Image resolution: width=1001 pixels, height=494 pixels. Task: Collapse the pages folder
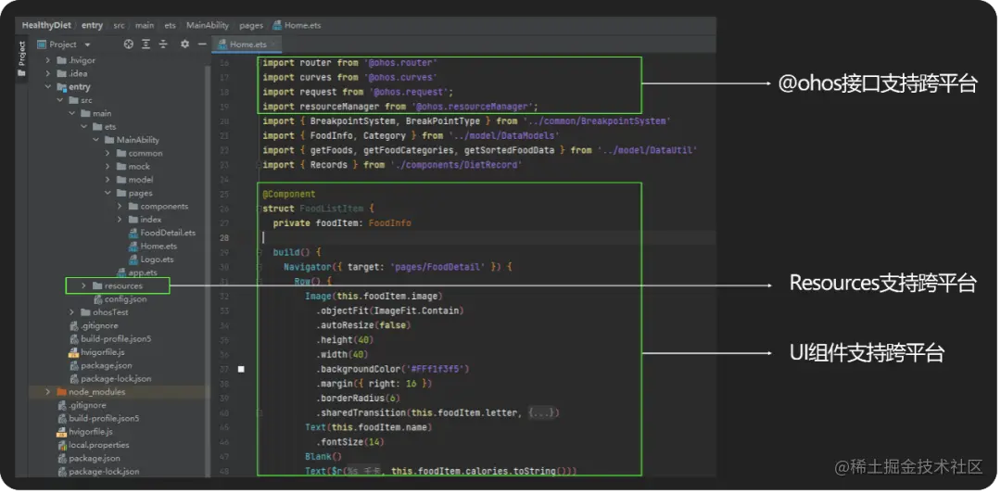(x=108, y=193)
